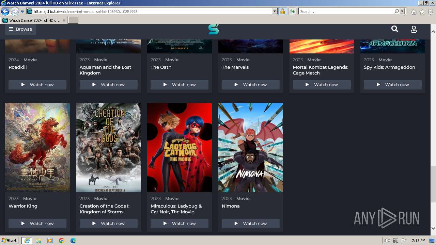Open IE Home page icon
Viewport: 436px width, 245px height.
[414, 12]
